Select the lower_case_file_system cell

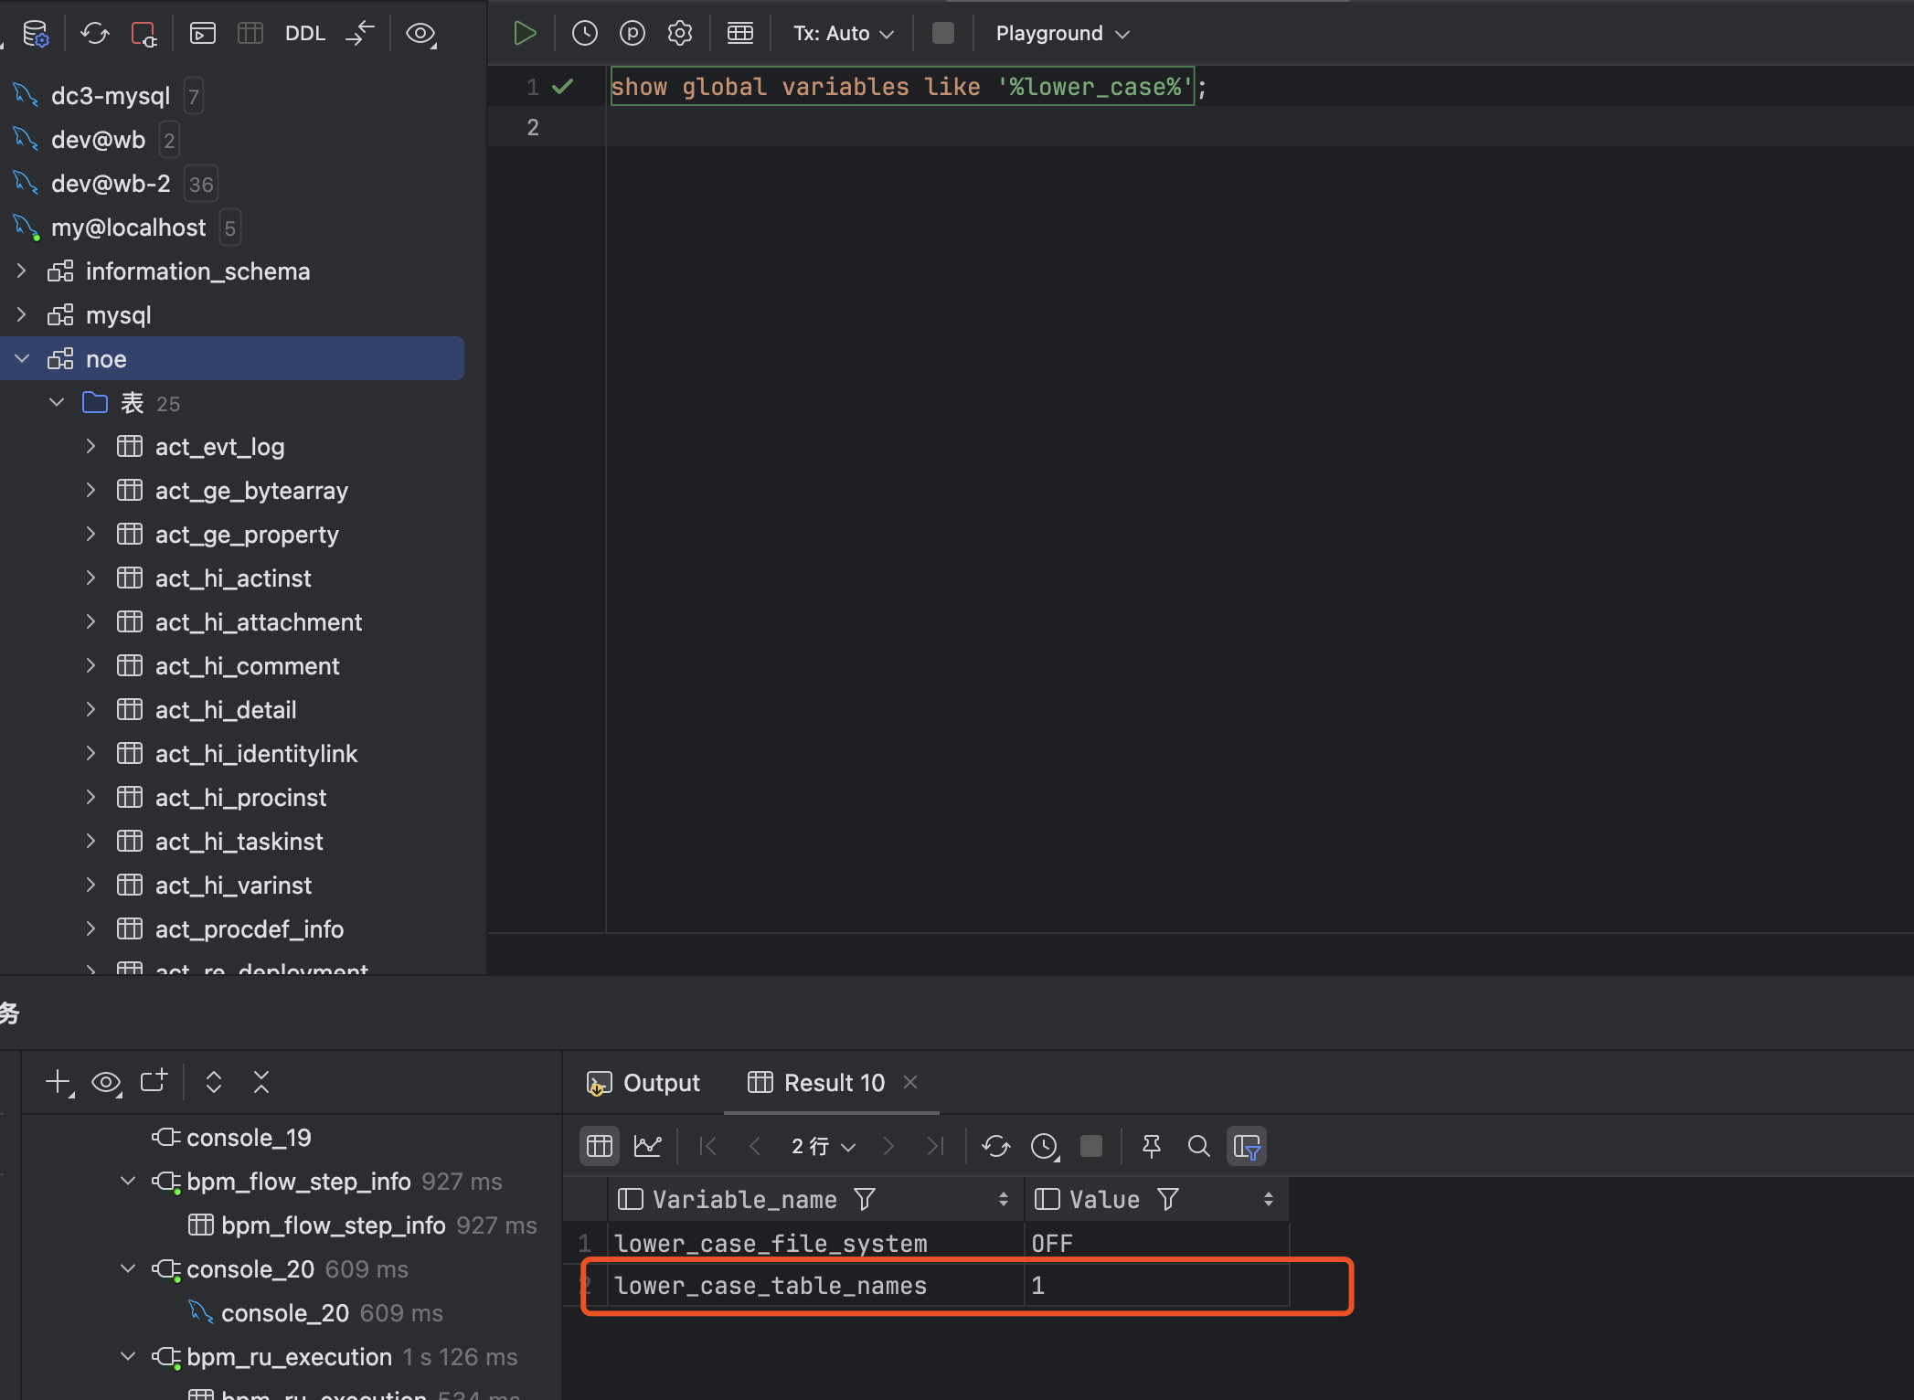(x=816, y=1243)
